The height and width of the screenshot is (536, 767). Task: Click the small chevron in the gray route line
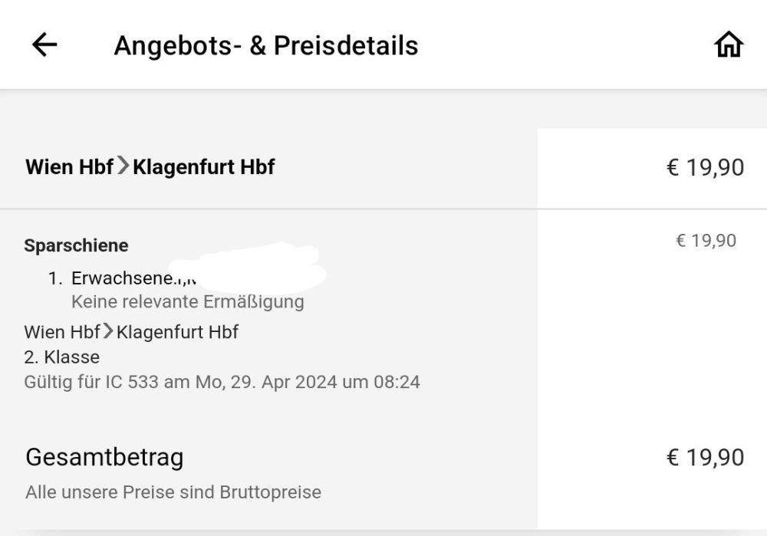[108, 331]
